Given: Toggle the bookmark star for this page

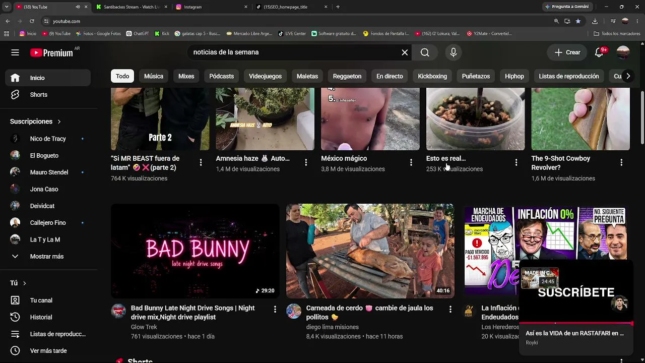Looking at the screenshot, I should [578, 21].
